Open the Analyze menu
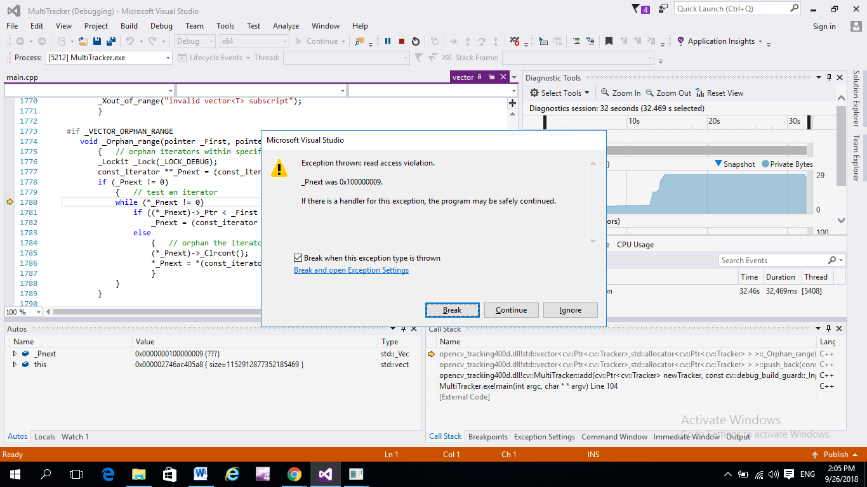The image size is (867, 487). 286,26
